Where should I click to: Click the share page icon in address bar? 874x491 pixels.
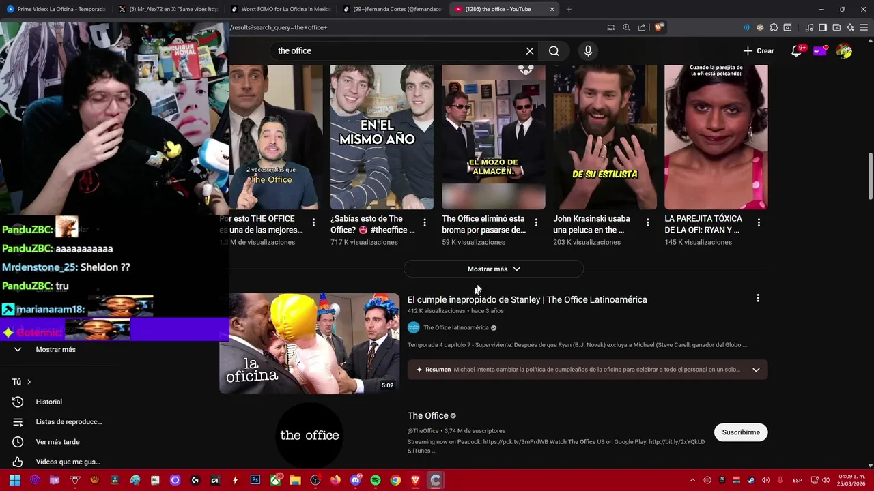tap(642, 27)
